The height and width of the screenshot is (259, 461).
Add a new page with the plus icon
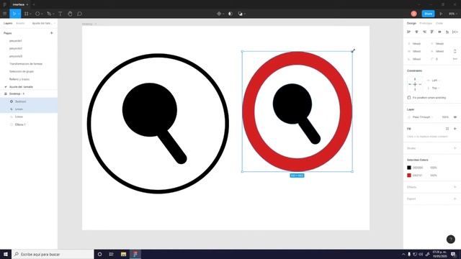click(52, 33)
